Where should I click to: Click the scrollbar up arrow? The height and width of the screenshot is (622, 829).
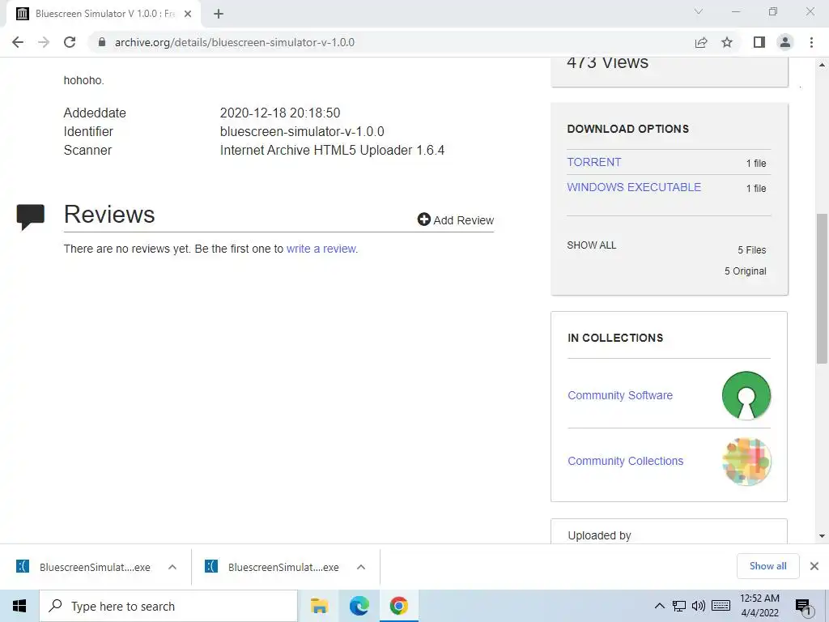(822, 65)
